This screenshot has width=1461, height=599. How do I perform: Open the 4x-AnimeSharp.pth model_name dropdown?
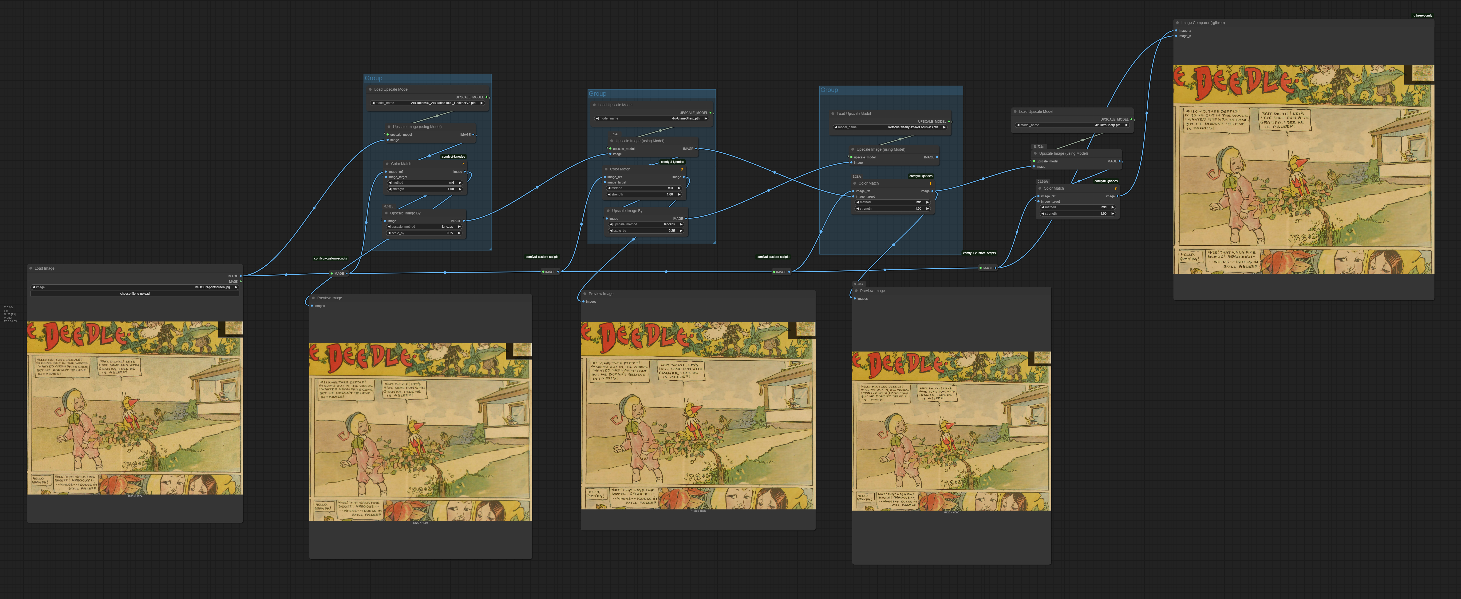pos(652,118)
